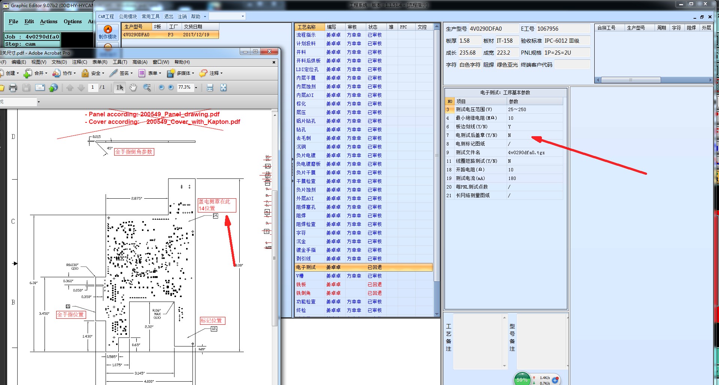Open the Acrobat find box dropdown arrow

coord(39,102)
